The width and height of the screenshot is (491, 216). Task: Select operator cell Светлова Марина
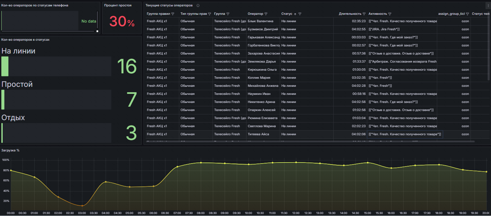click(x=263, y=126)
